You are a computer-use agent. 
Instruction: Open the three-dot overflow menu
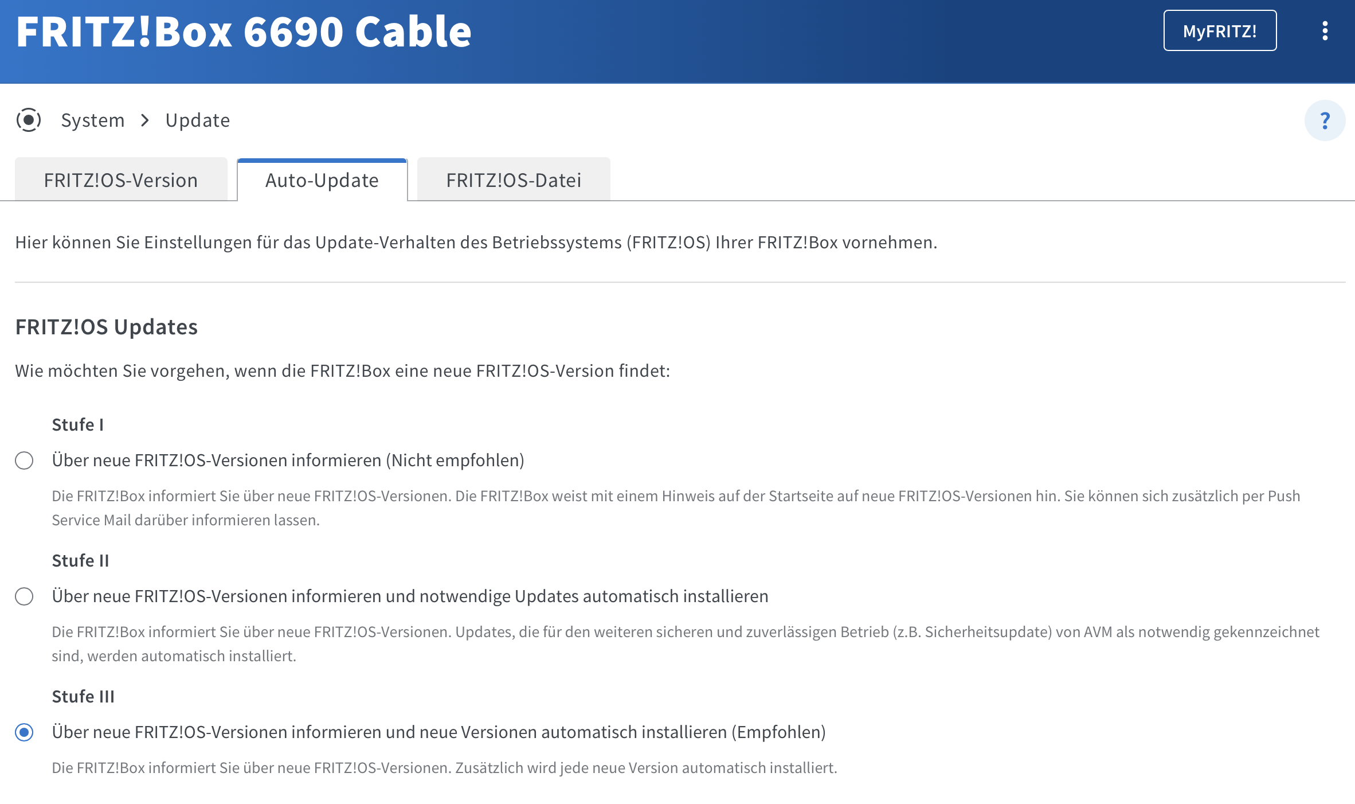coord(1325,31)
